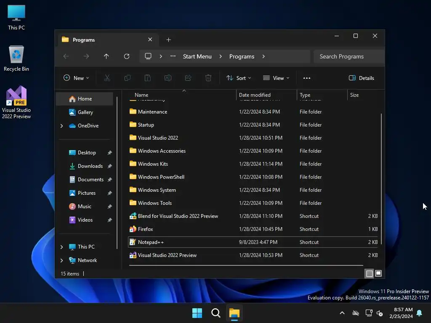431x323 pixels.
Task: Click the vertical scrollbar of file list
Action: 381,178
